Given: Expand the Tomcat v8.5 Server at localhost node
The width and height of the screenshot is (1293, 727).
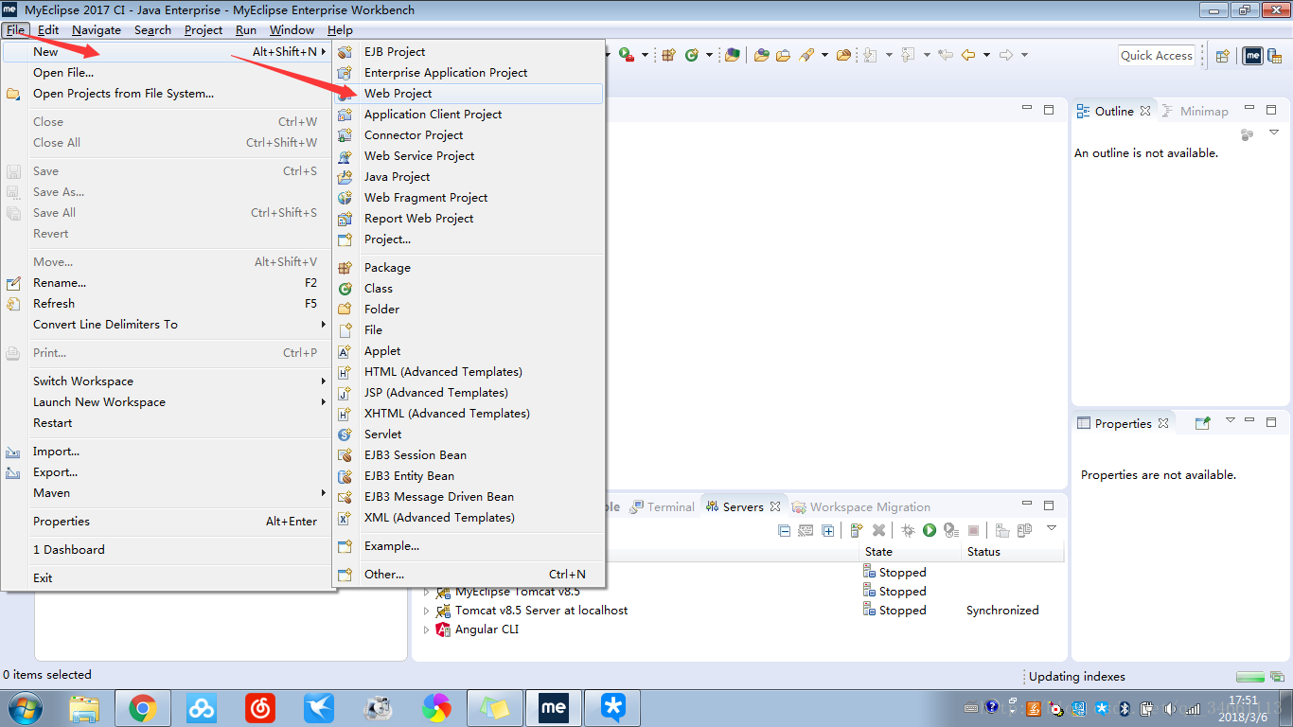Looking at the screenshot, I should pos(426,611).
